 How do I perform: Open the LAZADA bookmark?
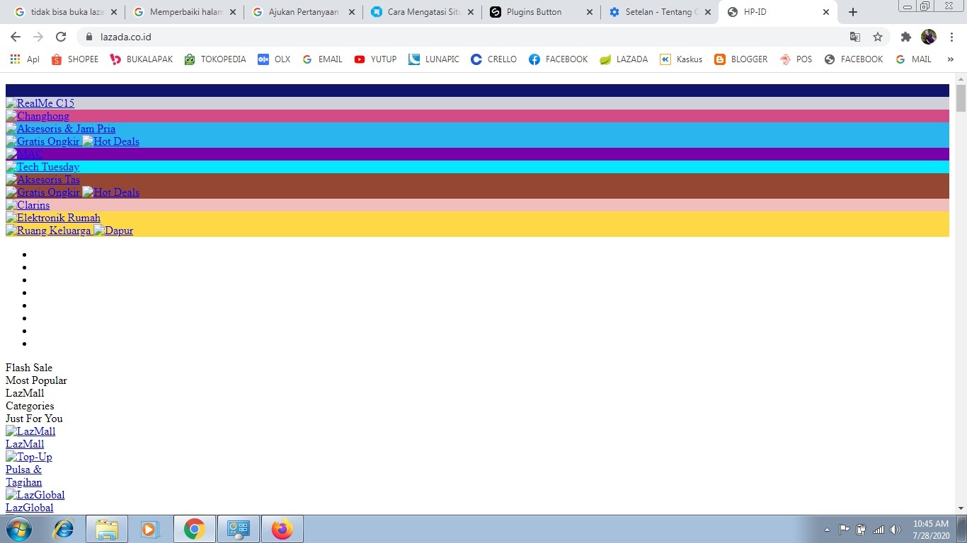click(x=624, y=59)
